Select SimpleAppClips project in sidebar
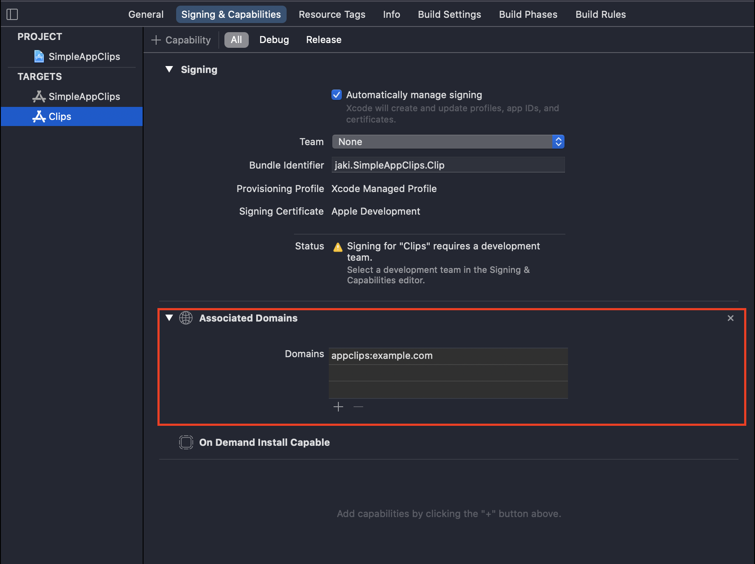Viewport: 755px width, 564px height. pyautogui.click(x=72, y=56)
